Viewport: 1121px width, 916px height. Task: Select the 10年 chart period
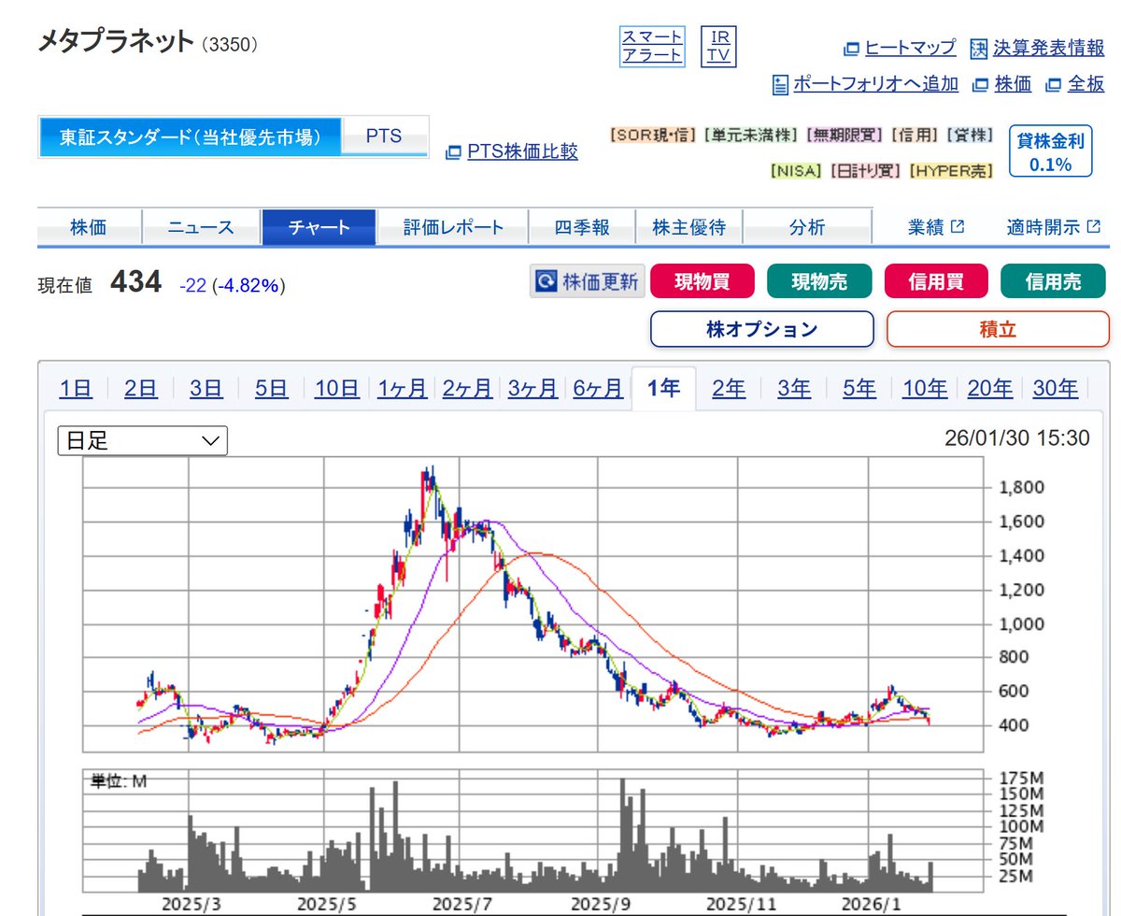(x=925, y=388)
